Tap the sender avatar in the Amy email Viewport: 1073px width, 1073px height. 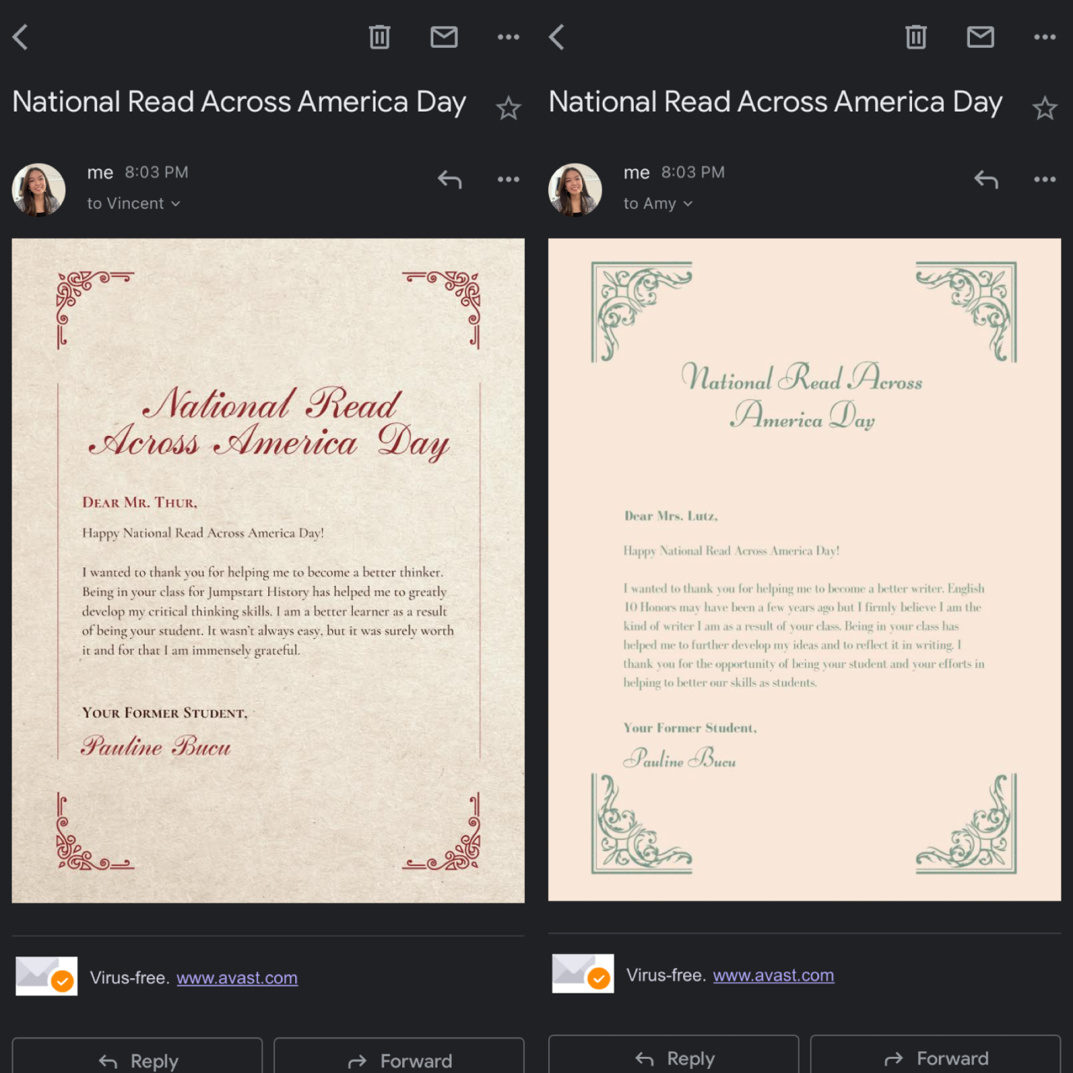coord(575,189)
